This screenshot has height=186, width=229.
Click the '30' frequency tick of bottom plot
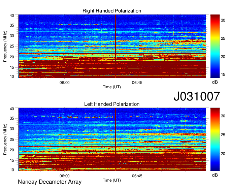12,129
